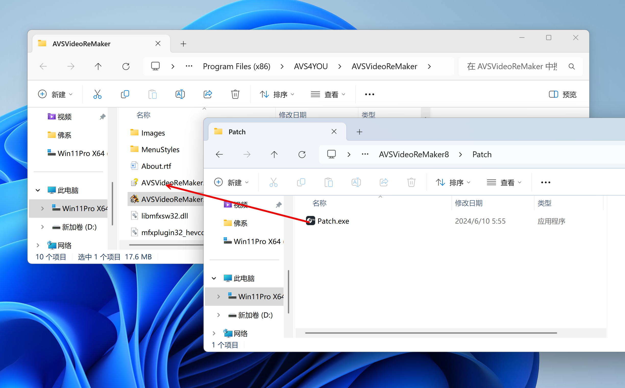Viewport: 625px width, 388px height.
Task: Add new tab in AVSVideoReMaker window
Action: (183, 44)
